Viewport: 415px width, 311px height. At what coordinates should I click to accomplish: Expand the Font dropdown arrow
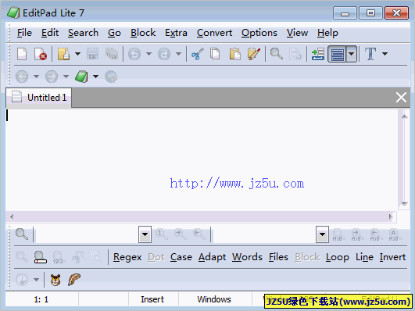click(385, 54)
